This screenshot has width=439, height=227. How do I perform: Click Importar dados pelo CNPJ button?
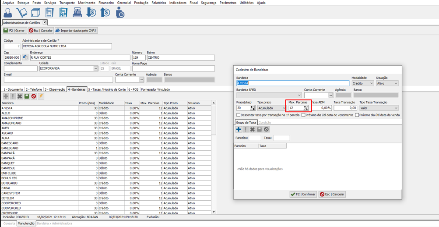(76, 31)
